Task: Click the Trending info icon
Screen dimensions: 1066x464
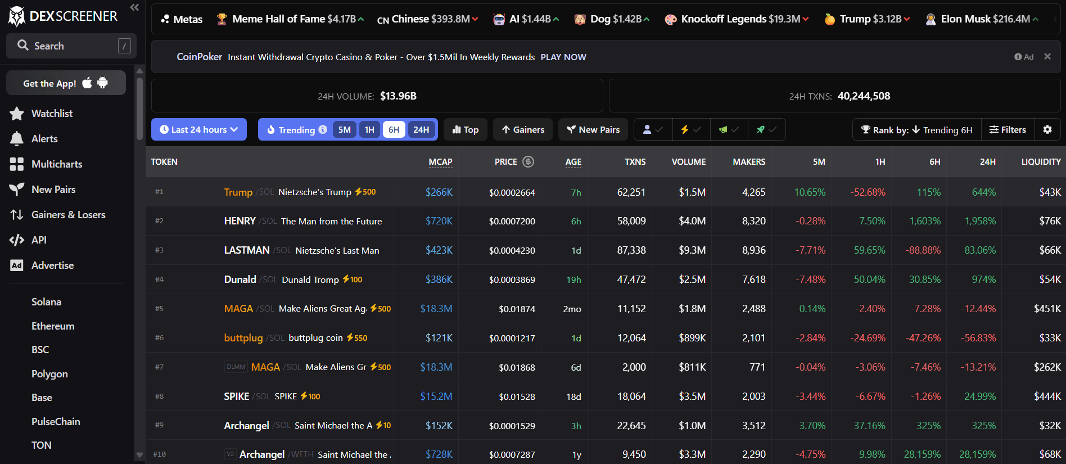Action: coord(323,129)
